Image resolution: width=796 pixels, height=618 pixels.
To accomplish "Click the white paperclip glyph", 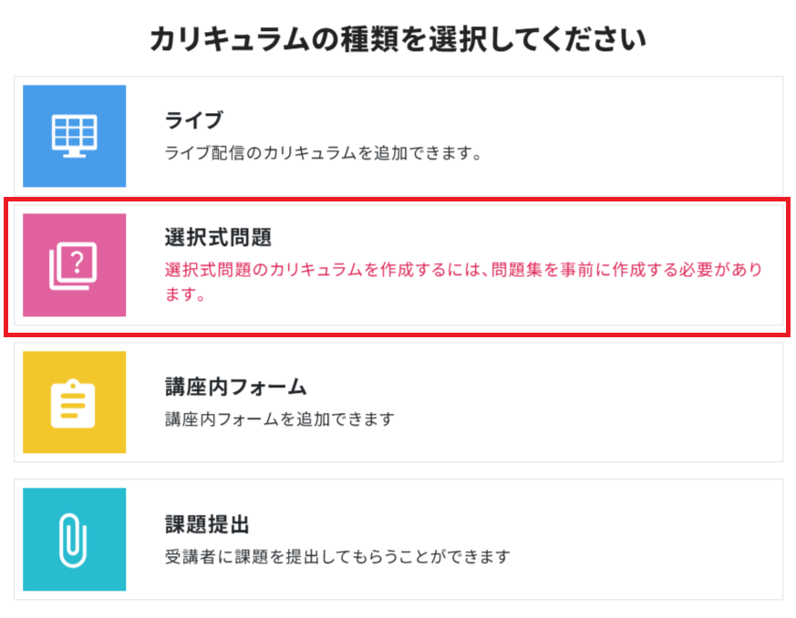I will (74, 539).
